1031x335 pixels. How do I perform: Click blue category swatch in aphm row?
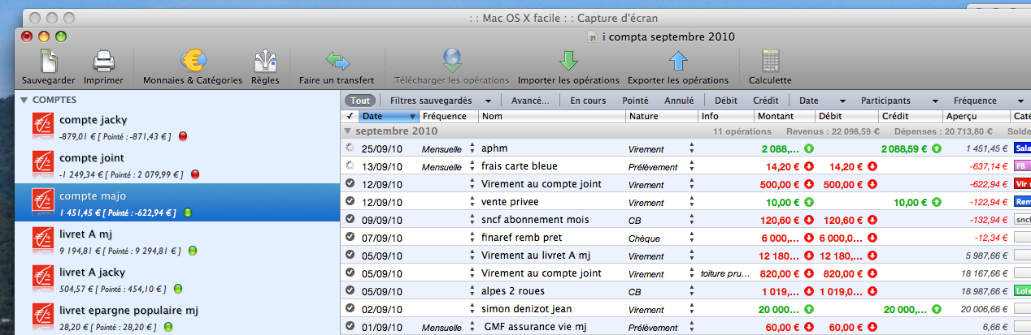coord(1022,148)
